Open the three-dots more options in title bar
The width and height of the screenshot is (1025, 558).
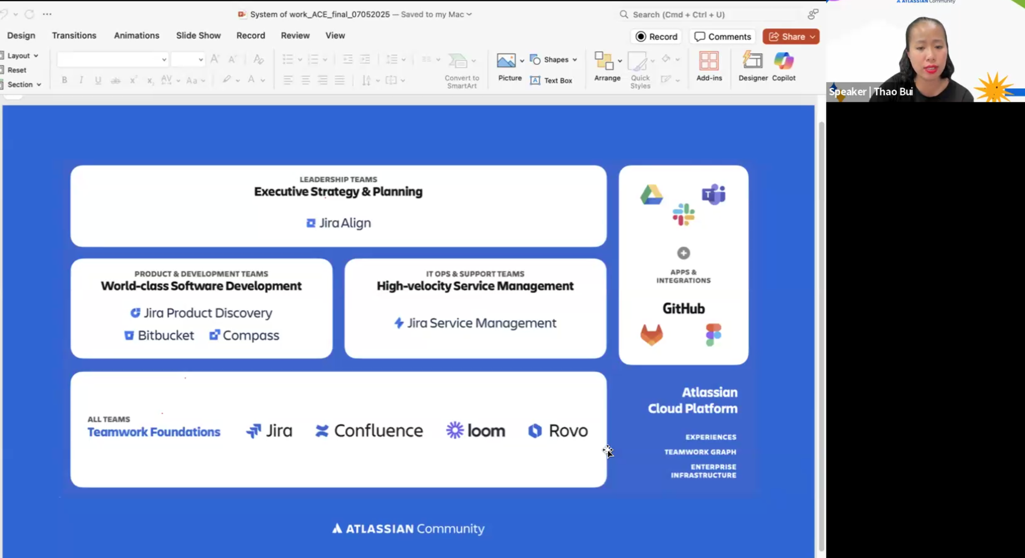click(x=47, y=14)
